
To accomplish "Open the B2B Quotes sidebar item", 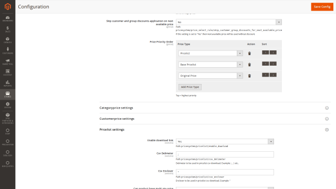I will pyautogui.click(x=7, y=164).
